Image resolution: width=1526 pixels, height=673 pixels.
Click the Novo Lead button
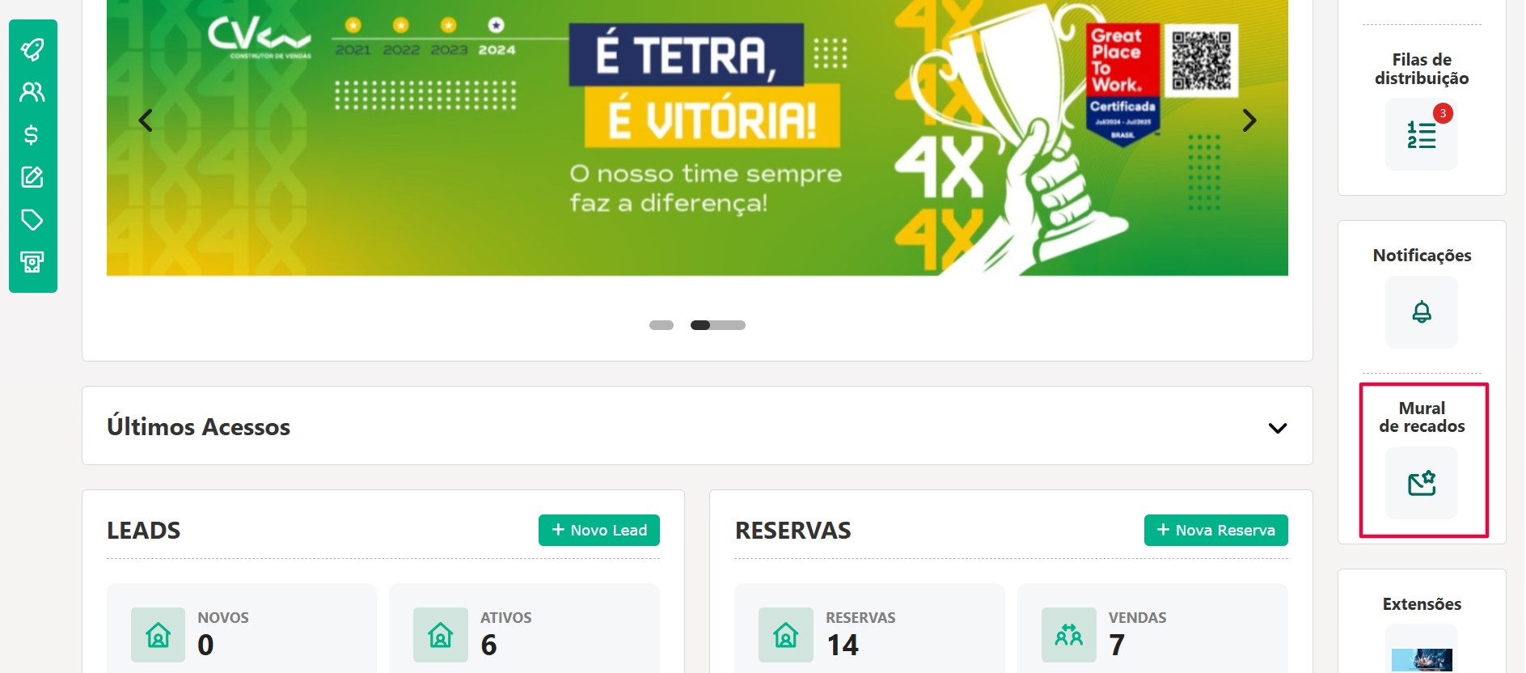[599, 530]
